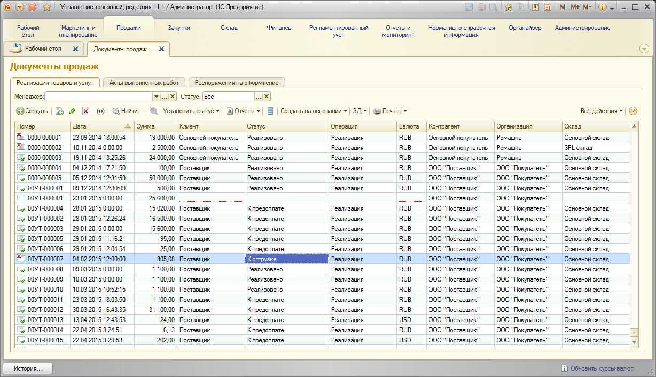This screenshot has width=656, height=377.
Task: Select the row with document 00УТ-000012
Action: (x=45, y=310)
